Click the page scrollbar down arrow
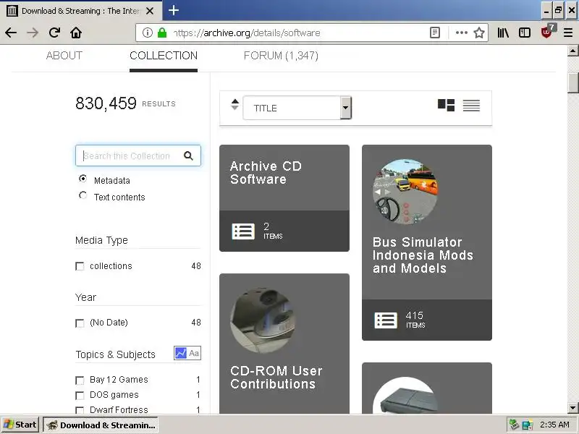579x434 pixels. tap(572, 408)
